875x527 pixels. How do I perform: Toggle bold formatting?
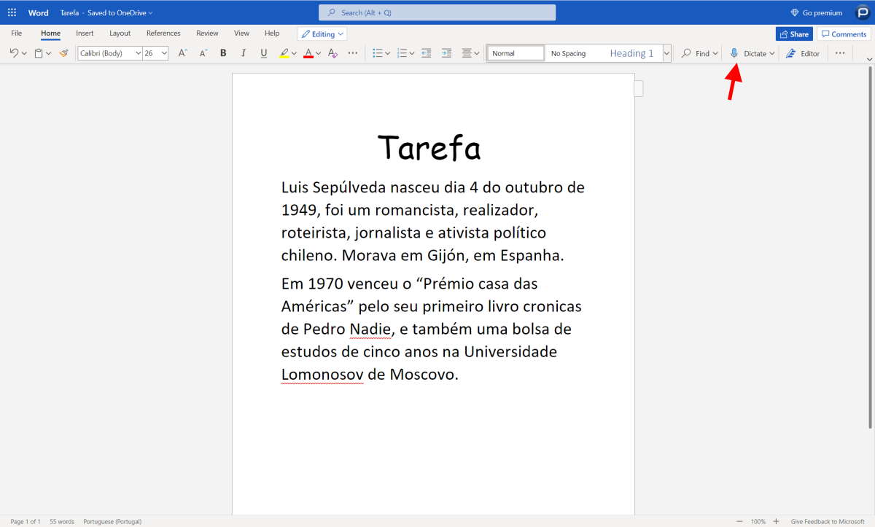(x=223, y=53)
